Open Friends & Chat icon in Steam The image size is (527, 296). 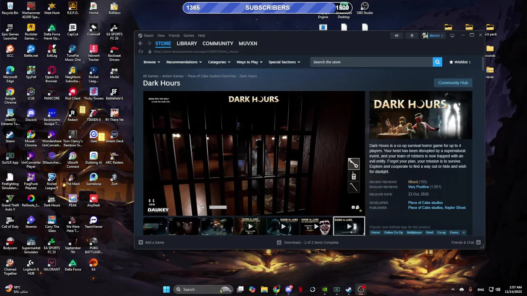tap(478, 243)
